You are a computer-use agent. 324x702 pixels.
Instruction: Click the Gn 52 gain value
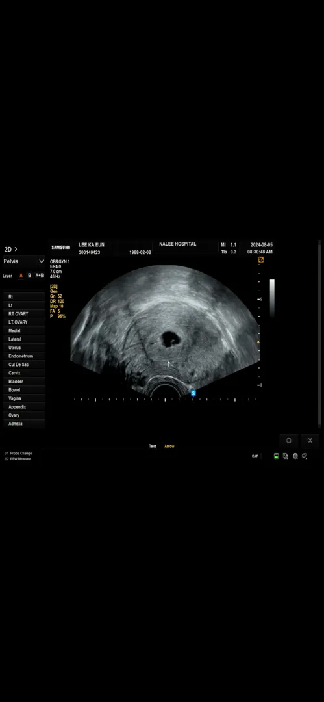(56, 296)
